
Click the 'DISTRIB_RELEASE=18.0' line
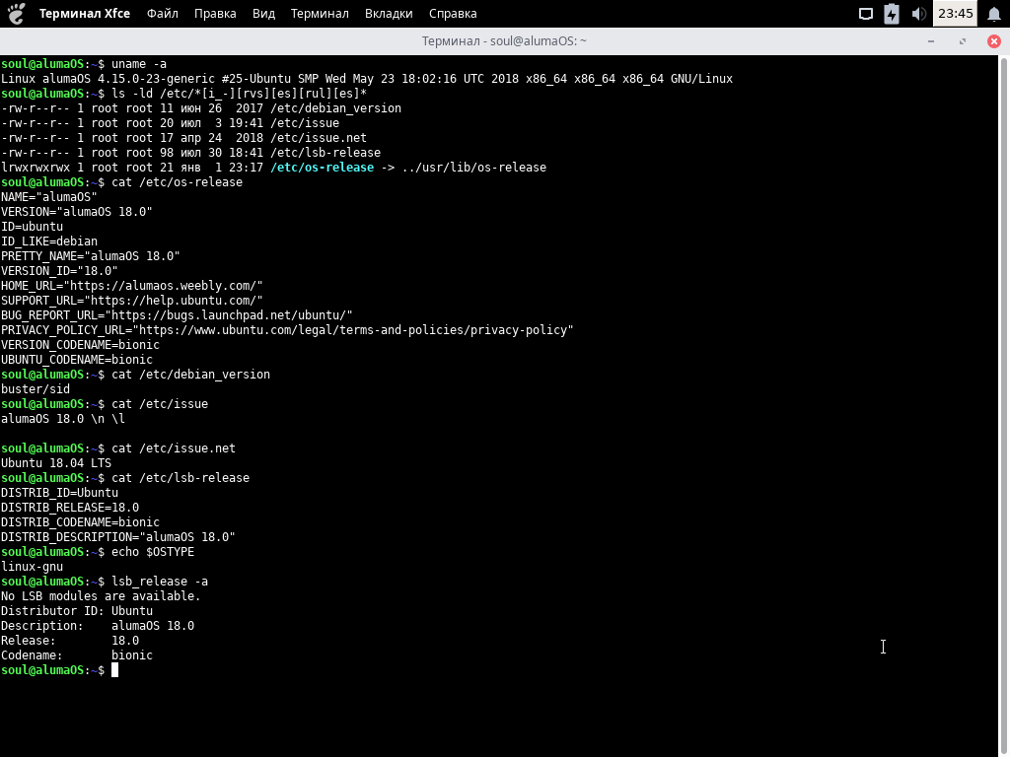[x=70, y=508]
